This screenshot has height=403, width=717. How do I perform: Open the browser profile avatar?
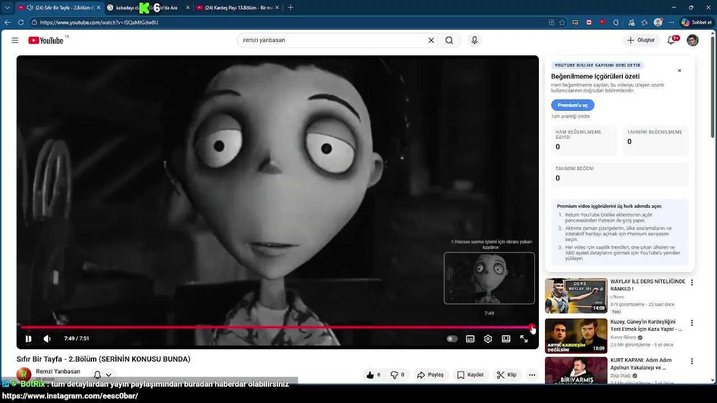point(658,22)
